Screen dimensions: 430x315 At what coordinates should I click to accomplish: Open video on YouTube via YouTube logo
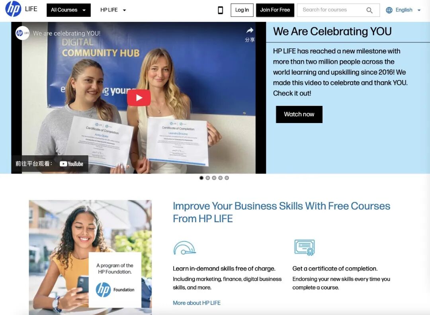coord(71,164)
